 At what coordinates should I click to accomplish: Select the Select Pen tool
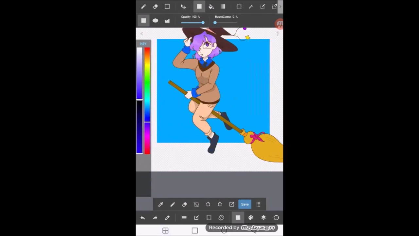(x=263, y=7)
